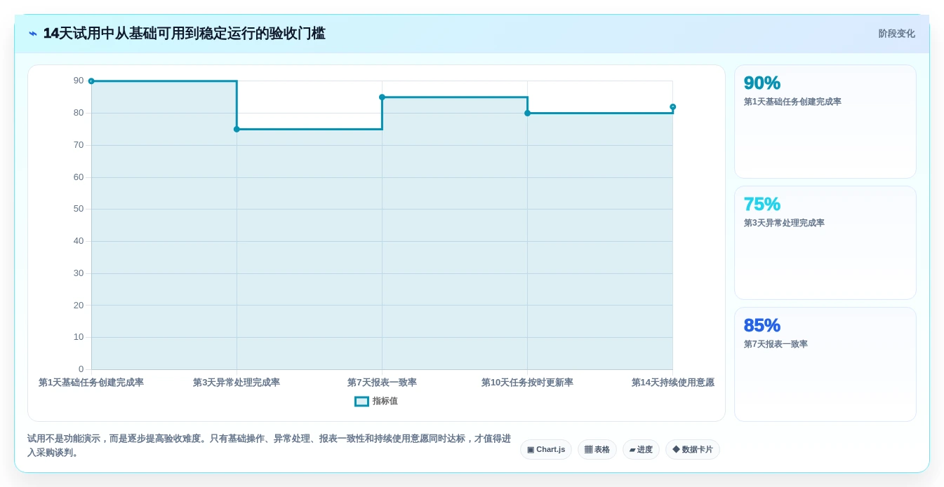Click the 进度 tag chip

pyautogui.click(x=641, y=450)
